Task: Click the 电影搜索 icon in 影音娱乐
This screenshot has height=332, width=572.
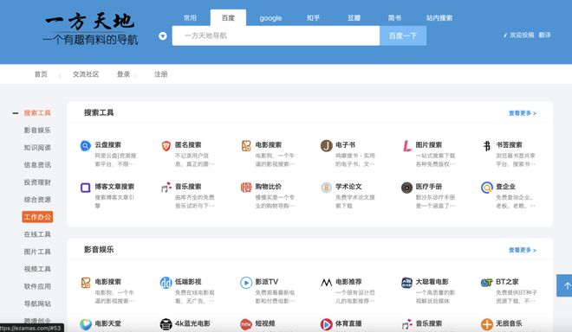Action: 85,283
